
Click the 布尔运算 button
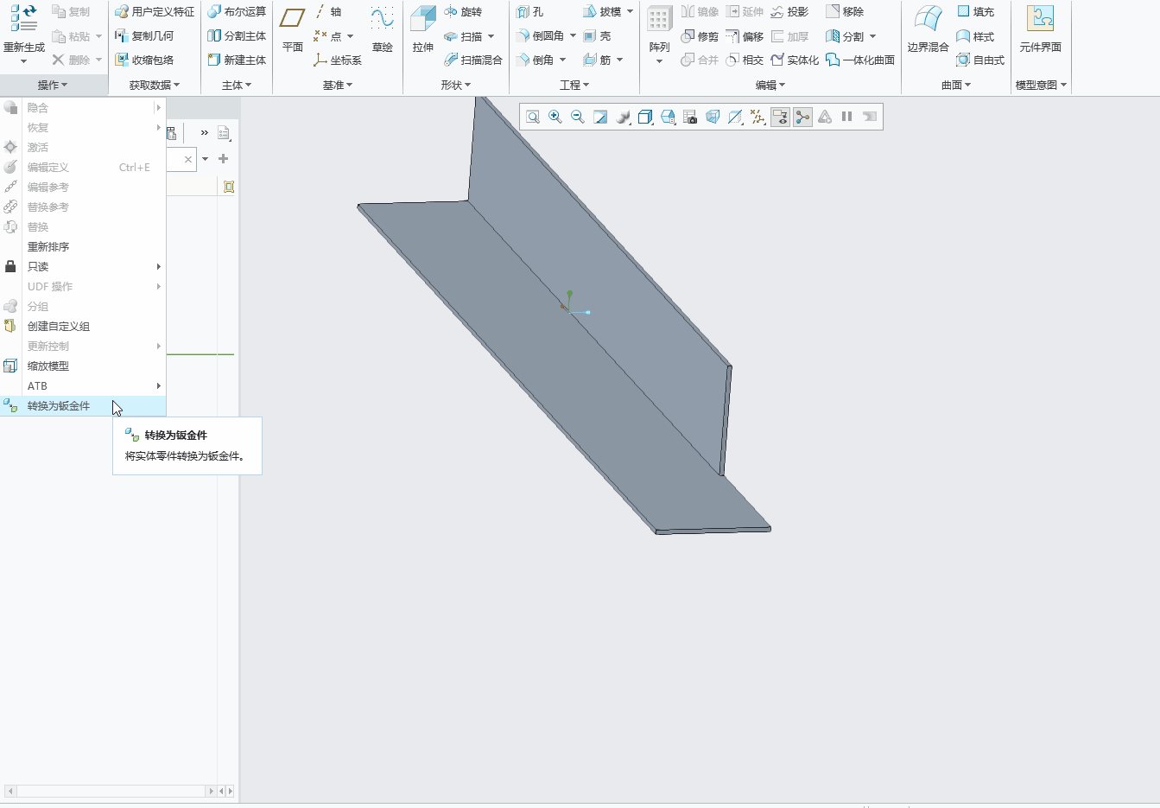(x=237, y=12)
